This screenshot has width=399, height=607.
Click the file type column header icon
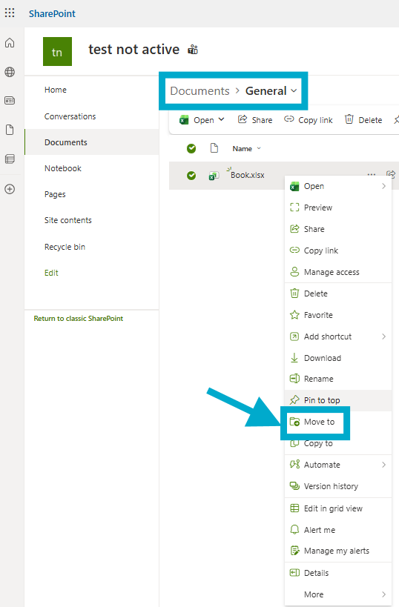(x=214, y=148)
